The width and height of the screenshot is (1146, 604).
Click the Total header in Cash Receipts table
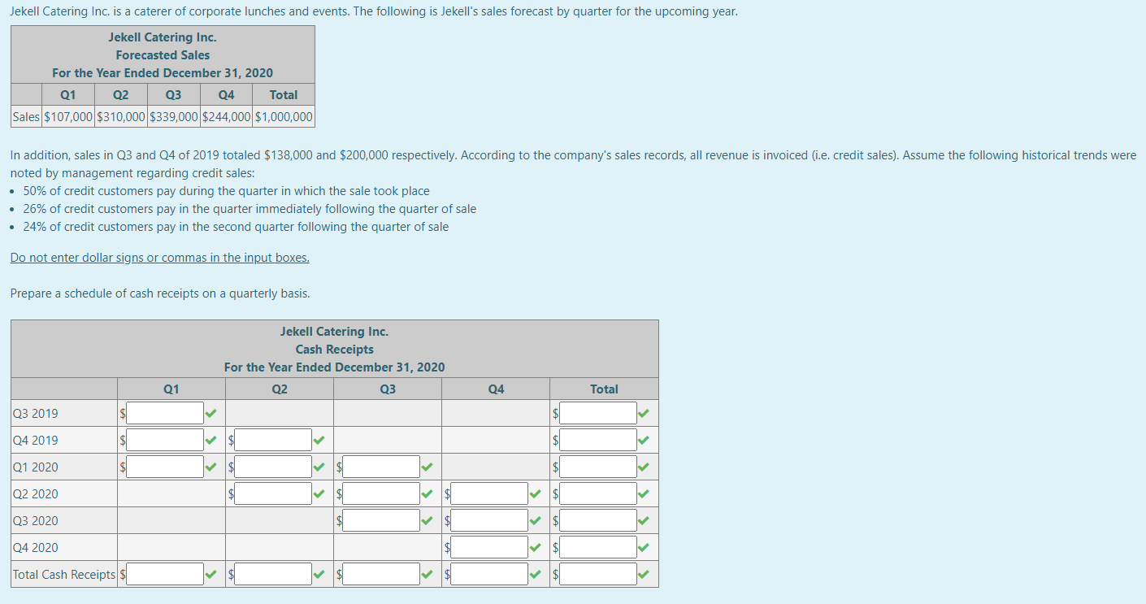(604, 389)
